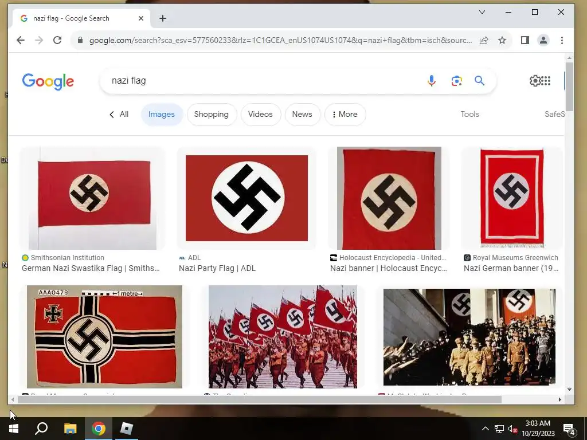The height and width of the screenshot is (440, 587).
Task: Open the taskbar clock and date
Action: pyautogui.click(x=538, y=429)
